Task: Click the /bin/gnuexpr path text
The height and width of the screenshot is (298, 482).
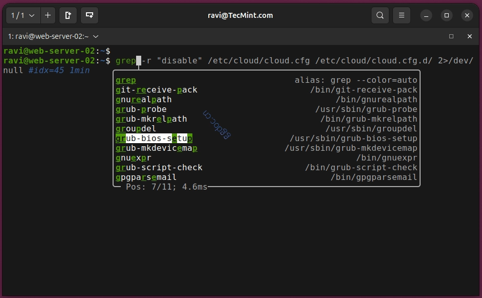Action: 387,157
